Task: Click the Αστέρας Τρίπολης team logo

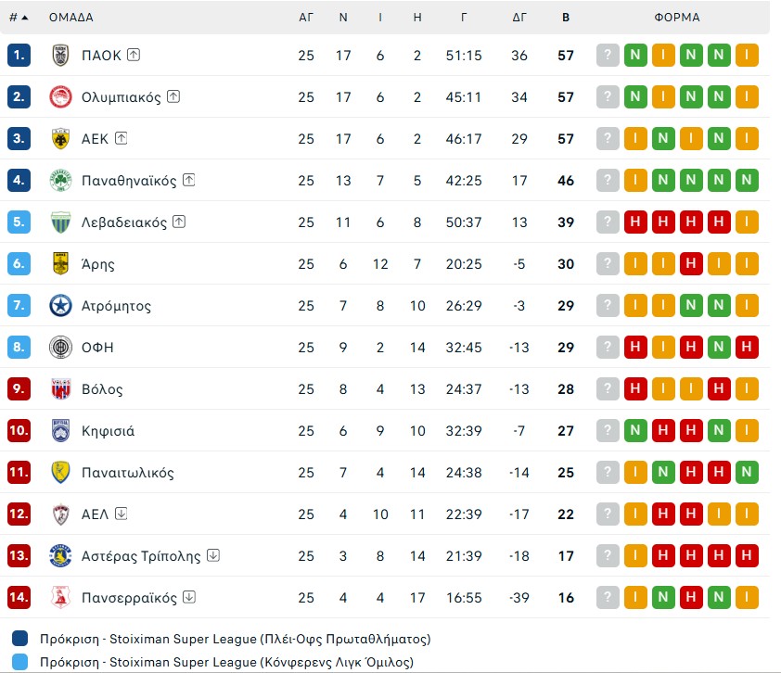Action: click(x=60, y=556)
